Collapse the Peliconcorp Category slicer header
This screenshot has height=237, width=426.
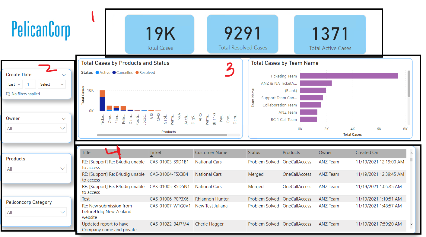(64, 202)
